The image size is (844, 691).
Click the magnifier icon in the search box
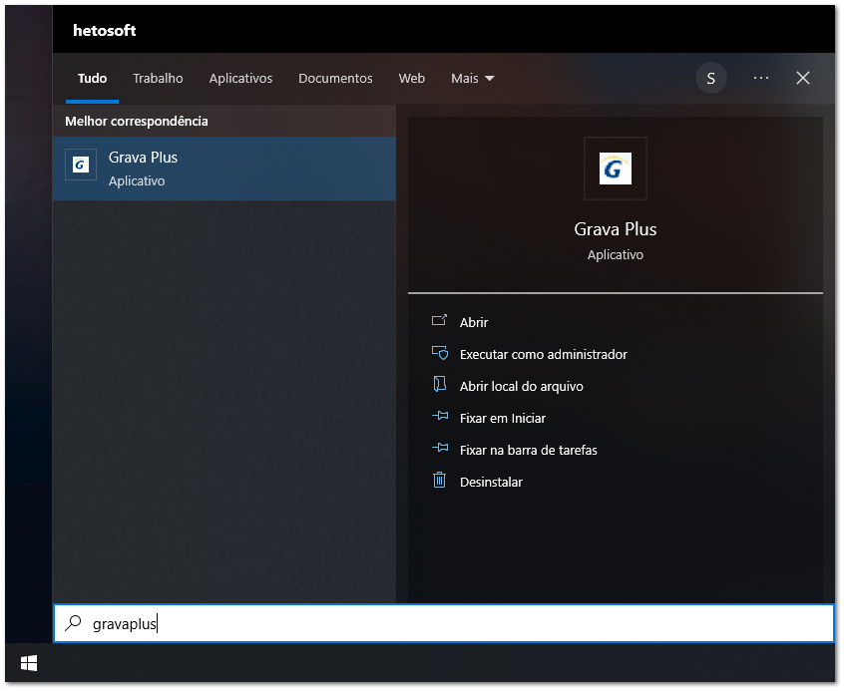[x=74, y=622]
